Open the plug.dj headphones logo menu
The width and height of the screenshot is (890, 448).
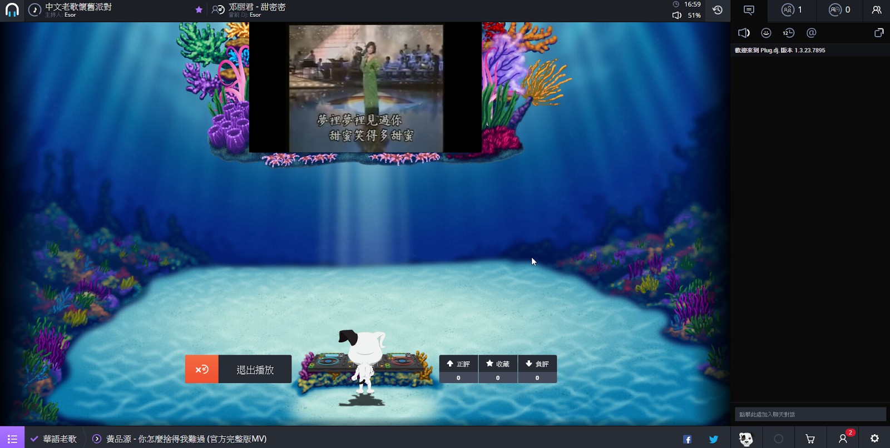tap(12, 11)
